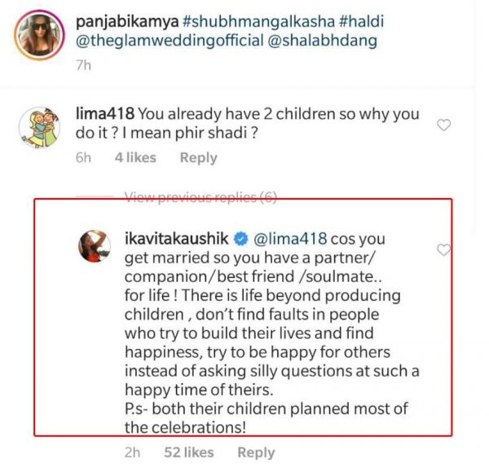Visit the @shalabhdang mention
Image resolution: width=489 pixels, height=472 pixels.
click(x=323, y=41)
